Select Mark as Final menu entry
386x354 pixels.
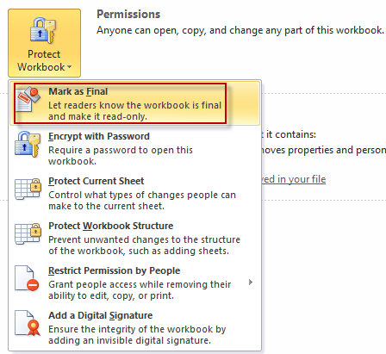(x=135, y=103)
